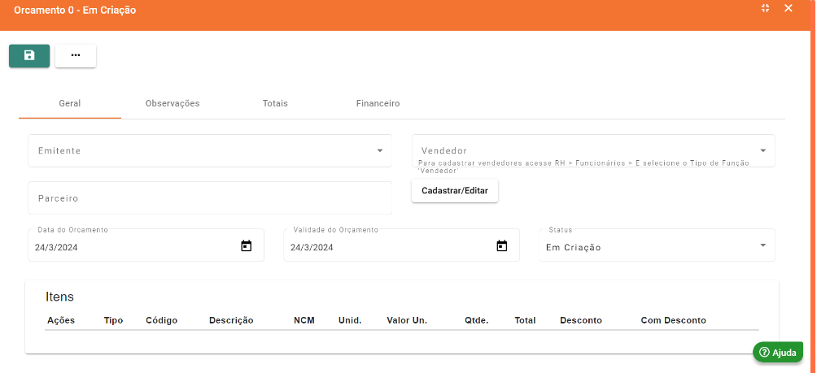The image size is (817, 373).
Task: Open calendar picker for Validade do Orçamento
Action: (502, 246)
